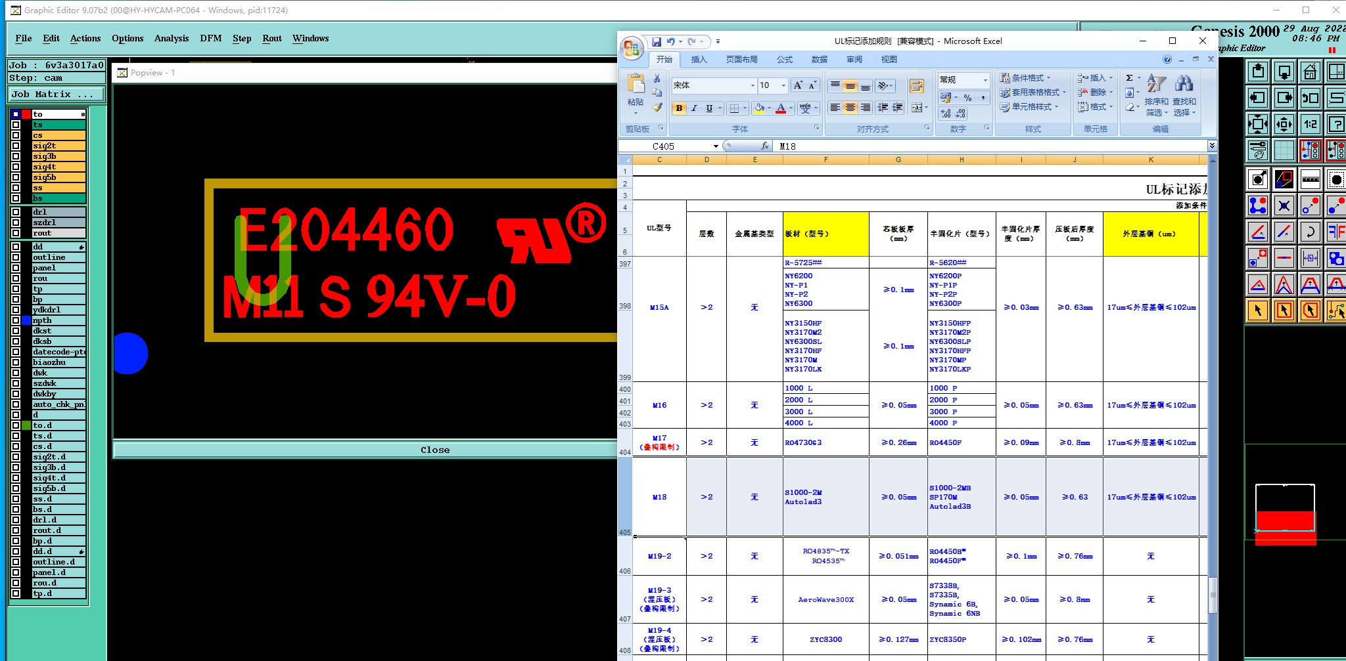Viewport: 1346px width, 661px height.
Task: Open the File menu in Graphic Editor
Action: click(24, 38)
